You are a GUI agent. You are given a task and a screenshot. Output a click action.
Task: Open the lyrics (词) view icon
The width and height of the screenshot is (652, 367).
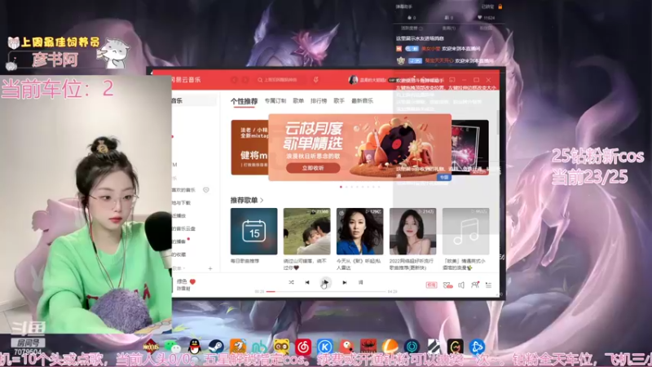coord(360,282)
